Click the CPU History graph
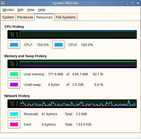The image size is (141, 139). [x=72, y=34]
